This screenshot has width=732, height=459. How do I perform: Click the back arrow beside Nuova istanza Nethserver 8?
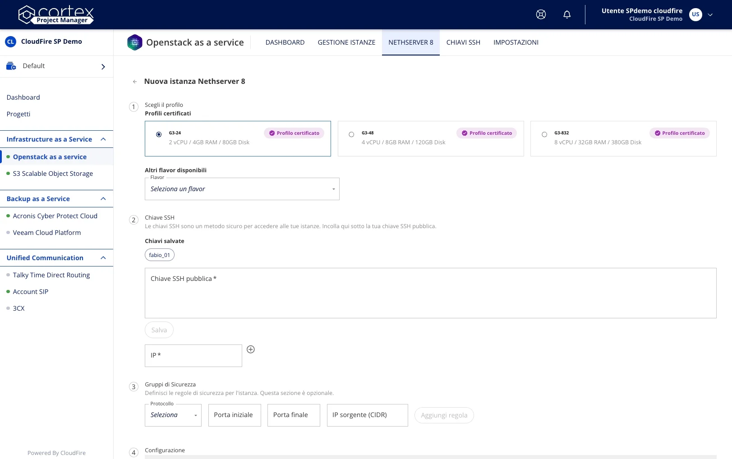click(135, 81)
